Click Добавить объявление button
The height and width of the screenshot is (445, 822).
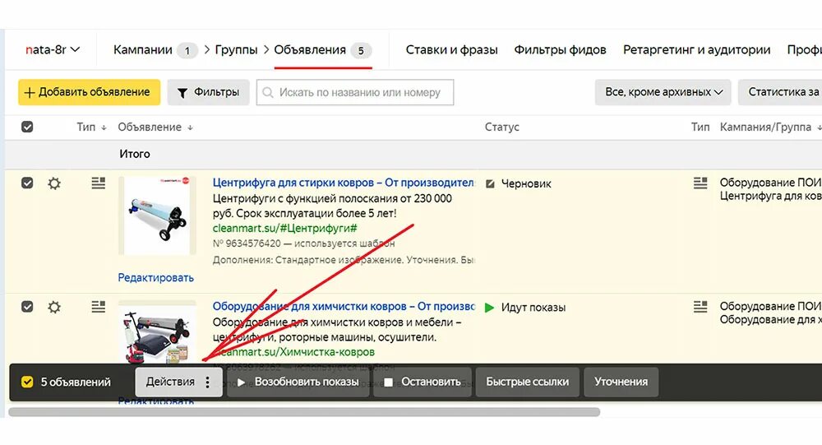coord(89,92)
